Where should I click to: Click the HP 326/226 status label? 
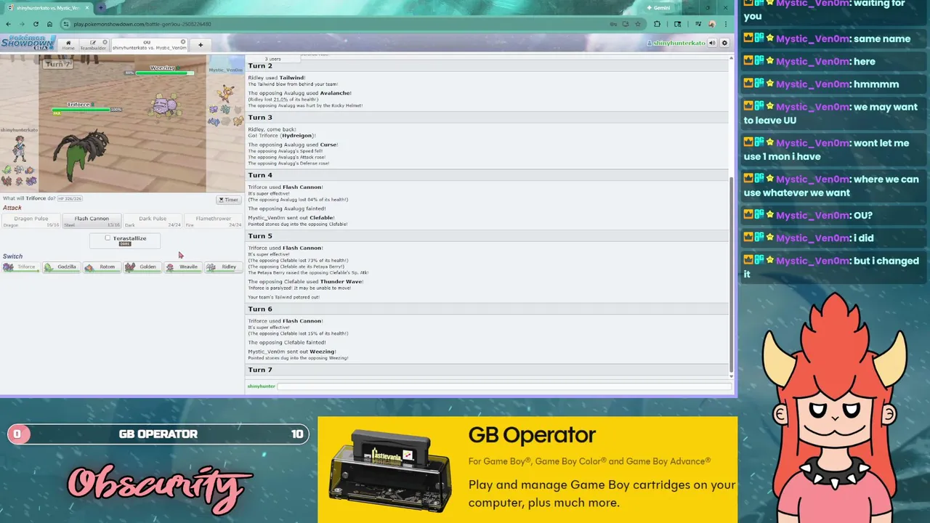(x=70, y=198)
